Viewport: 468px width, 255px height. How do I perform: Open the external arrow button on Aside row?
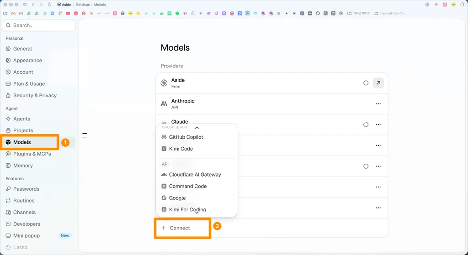(x=378, y=83)
